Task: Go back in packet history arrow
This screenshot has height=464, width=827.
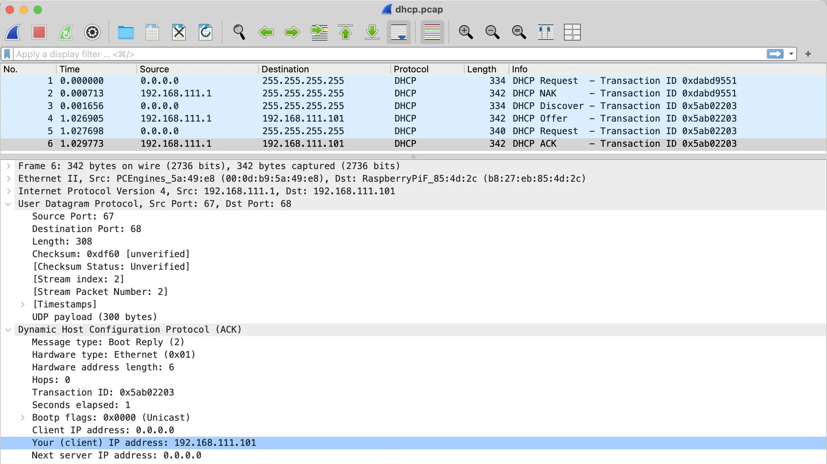Action: (x=266, y=32)
